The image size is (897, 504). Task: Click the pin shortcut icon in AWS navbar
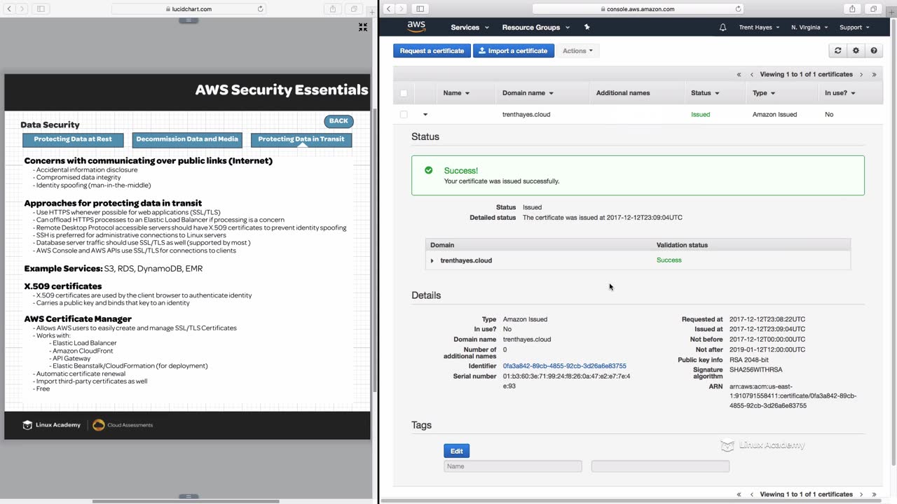[x=587, y=27]
